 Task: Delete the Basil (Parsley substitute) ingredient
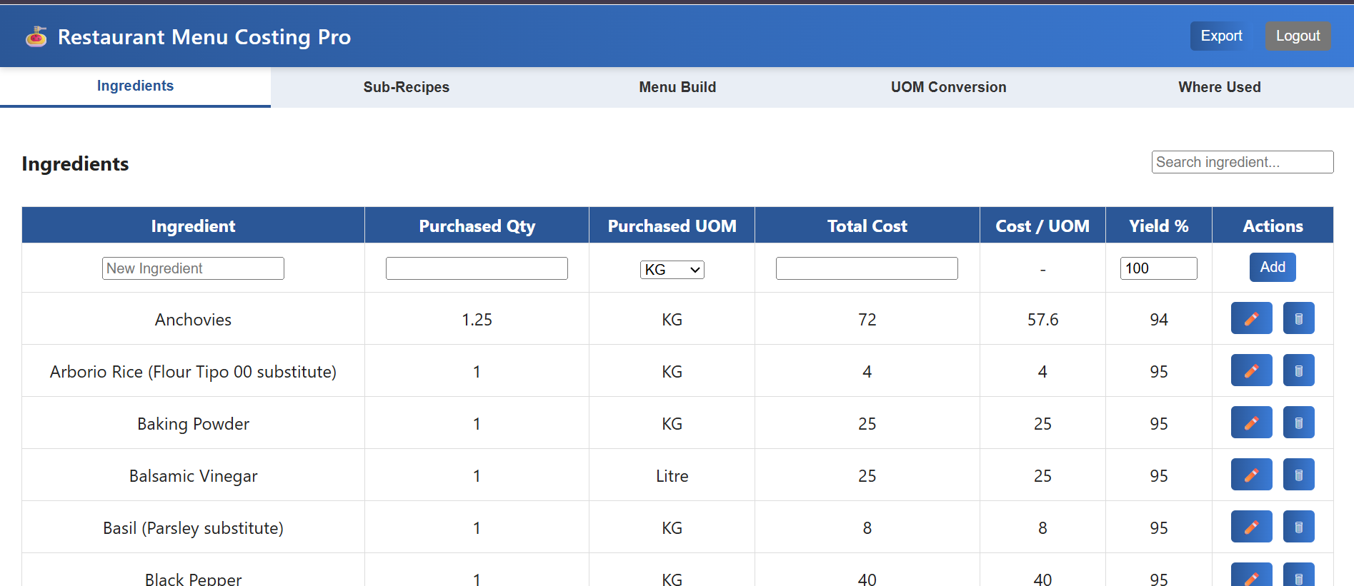[1298, 527]
